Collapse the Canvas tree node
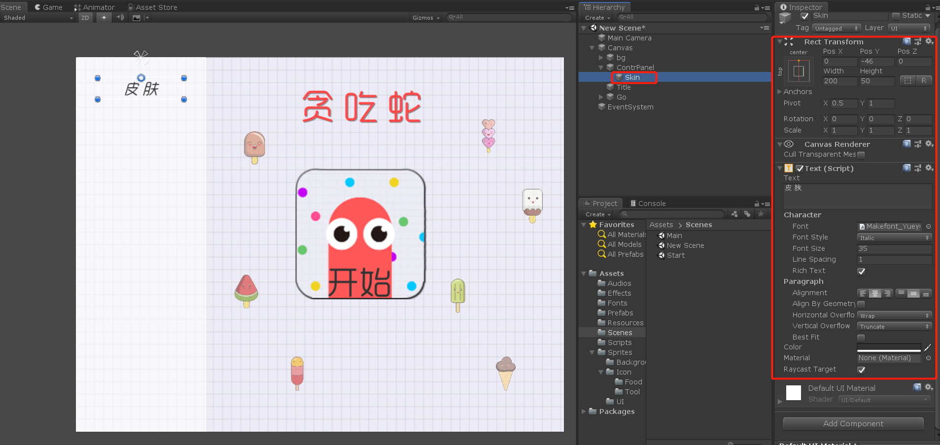 click(x=592, y=48)
